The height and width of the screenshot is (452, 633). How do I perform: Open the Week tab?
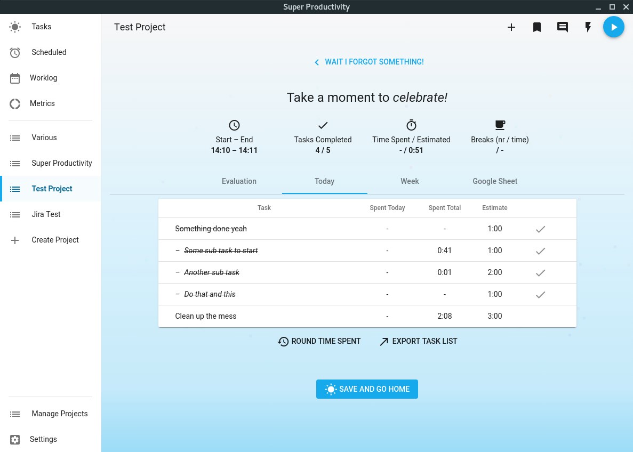(410, 181)
